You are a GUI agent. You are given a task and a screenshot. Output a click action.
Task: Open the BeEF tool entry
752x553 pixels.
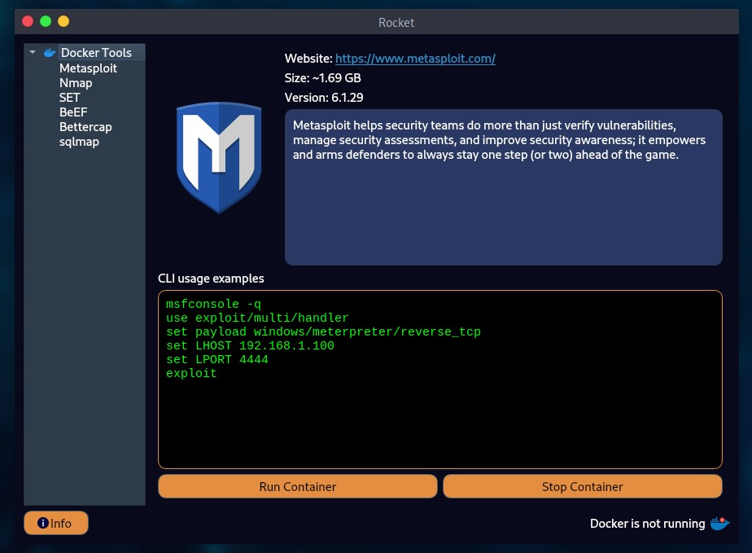(x=73, y=112)
